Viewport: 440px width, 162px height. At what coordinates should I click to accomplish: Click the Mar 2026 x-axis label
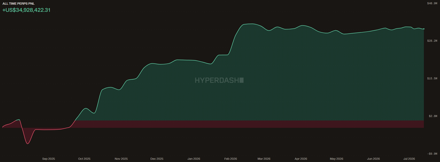pyautogui.click(x=264, y=159)
